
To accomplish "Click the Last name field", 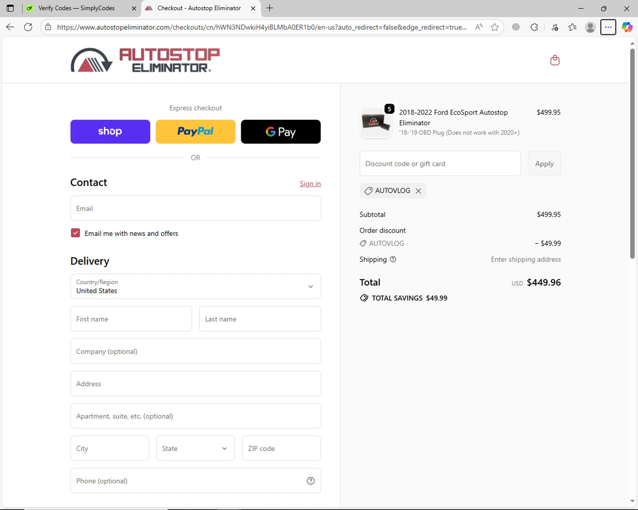I will point(260,319).
